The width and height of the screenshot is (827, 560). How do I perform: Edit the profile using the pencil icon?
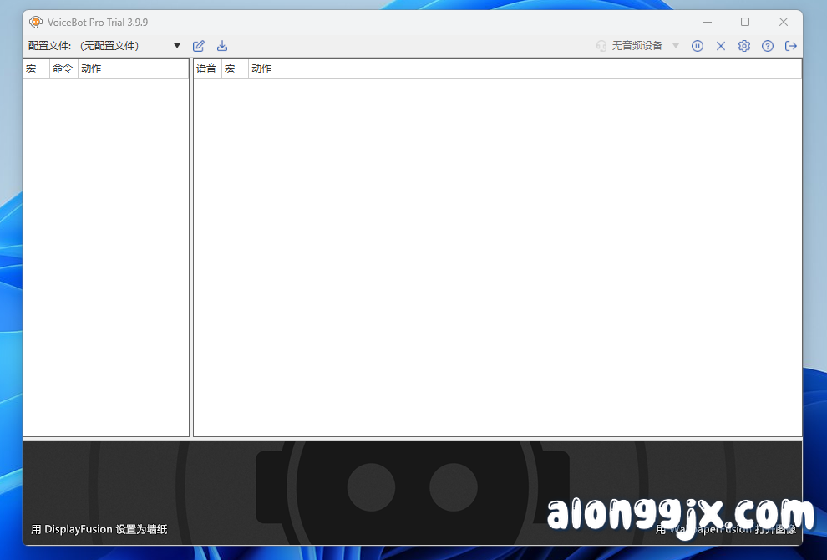[198, 46]
